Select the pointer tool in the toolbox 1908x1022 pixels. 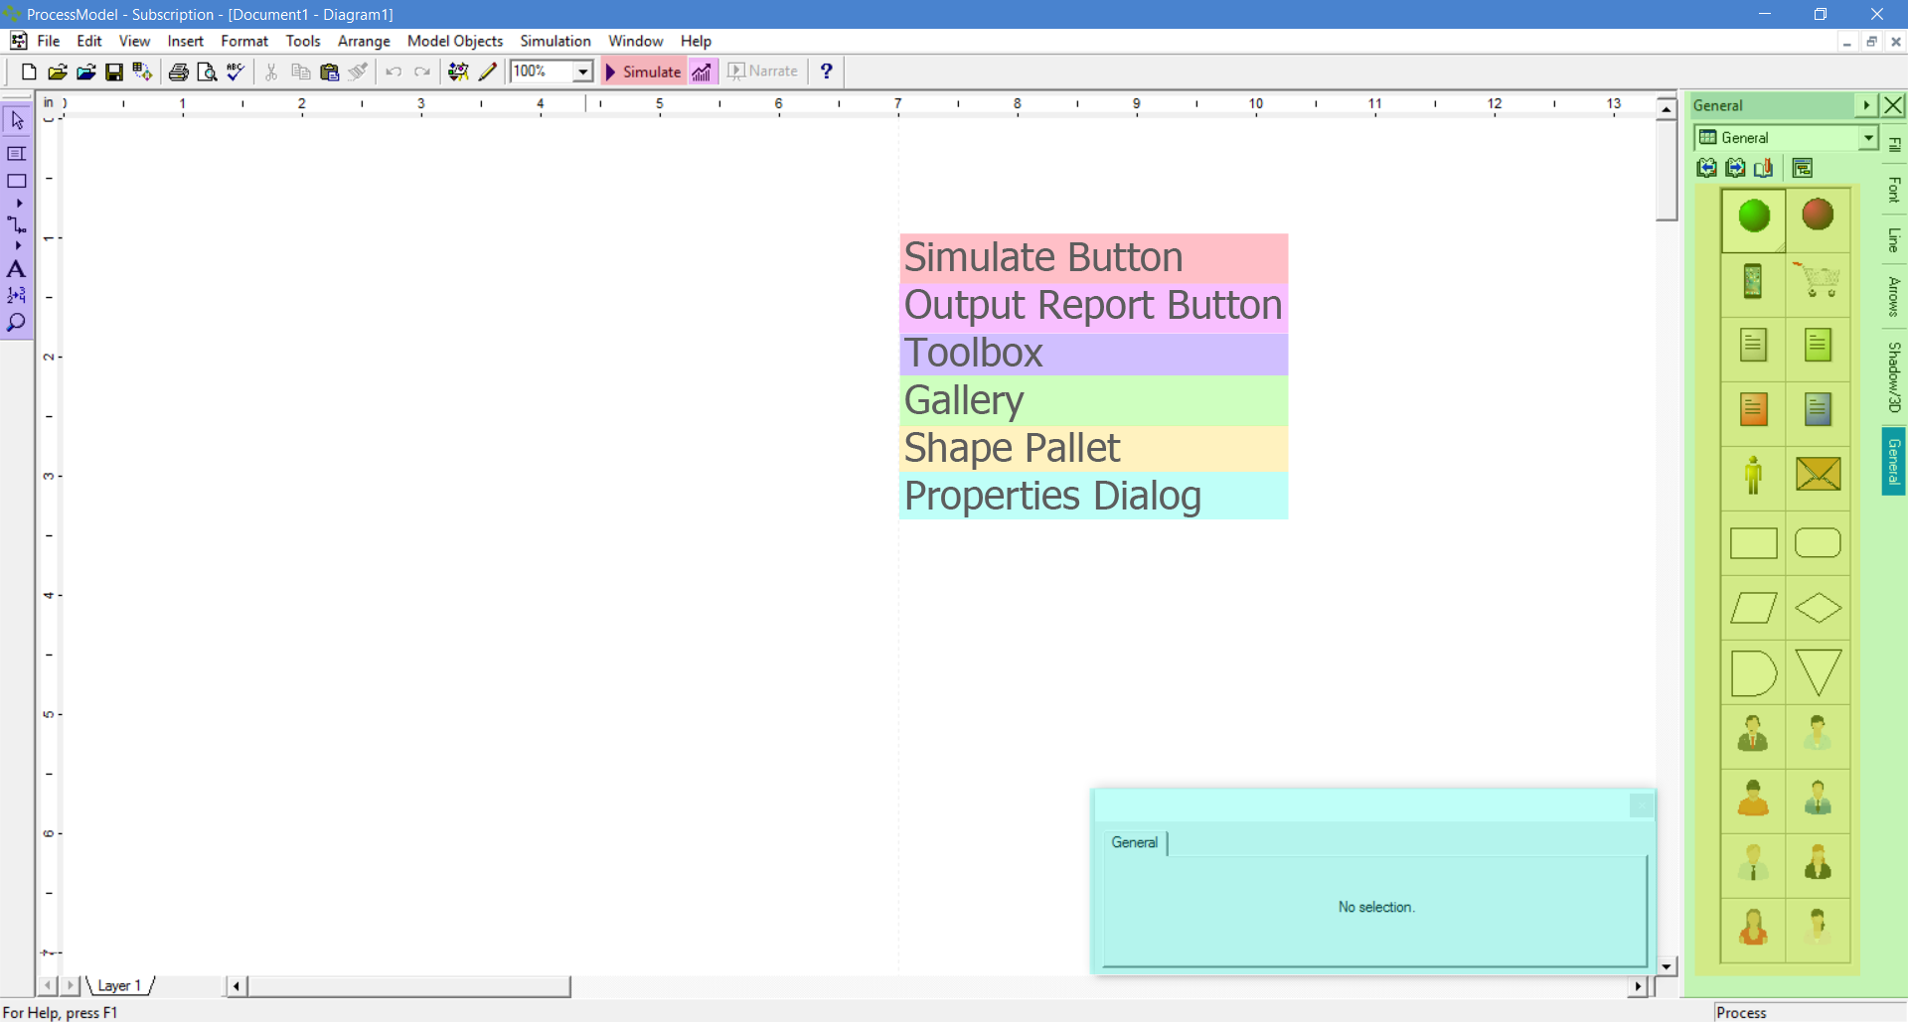click(17, 121)
